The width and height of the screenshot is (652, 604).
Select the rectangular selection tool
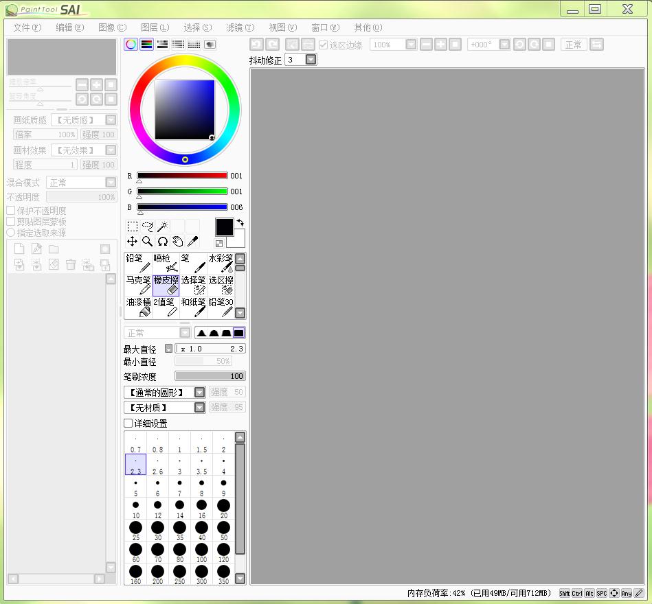[133, 226]
